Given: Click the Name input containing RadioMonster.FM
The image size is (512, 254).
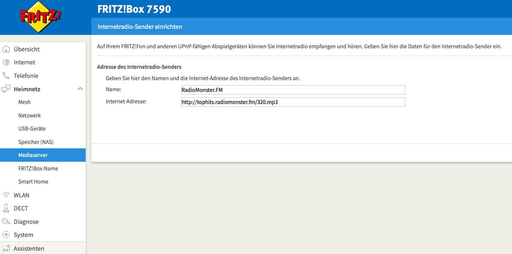Looking at the screenshot, I should click(293, 90).
